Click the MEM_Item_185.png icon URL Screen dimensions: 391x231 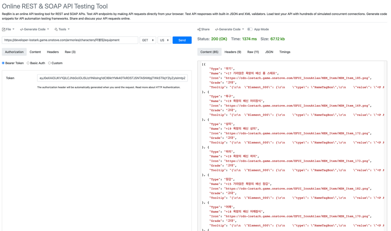pos(298,78)
